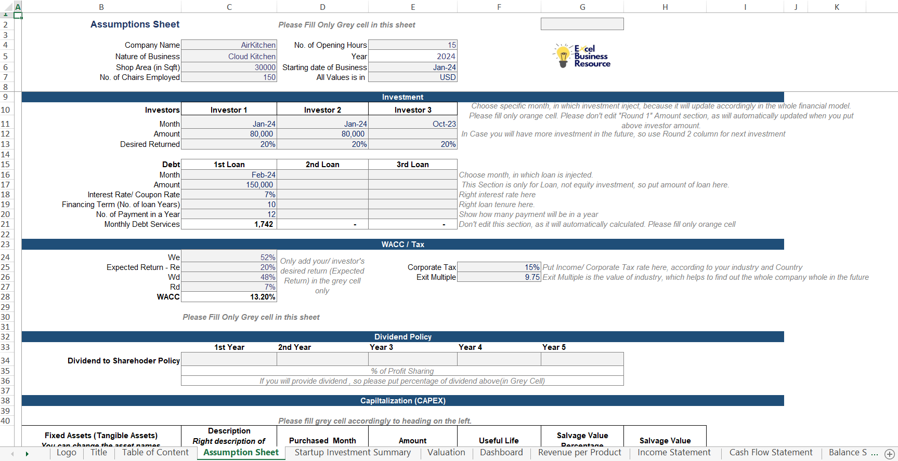The width and height of the screenshot is (898, 461).
Task: Click 1st Loan Amount cell 150,000
Action: 229,185
